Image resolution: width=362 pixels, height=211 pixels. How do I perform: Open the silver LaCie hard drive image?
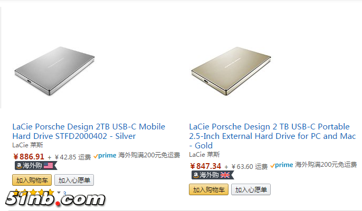(54, 71)
